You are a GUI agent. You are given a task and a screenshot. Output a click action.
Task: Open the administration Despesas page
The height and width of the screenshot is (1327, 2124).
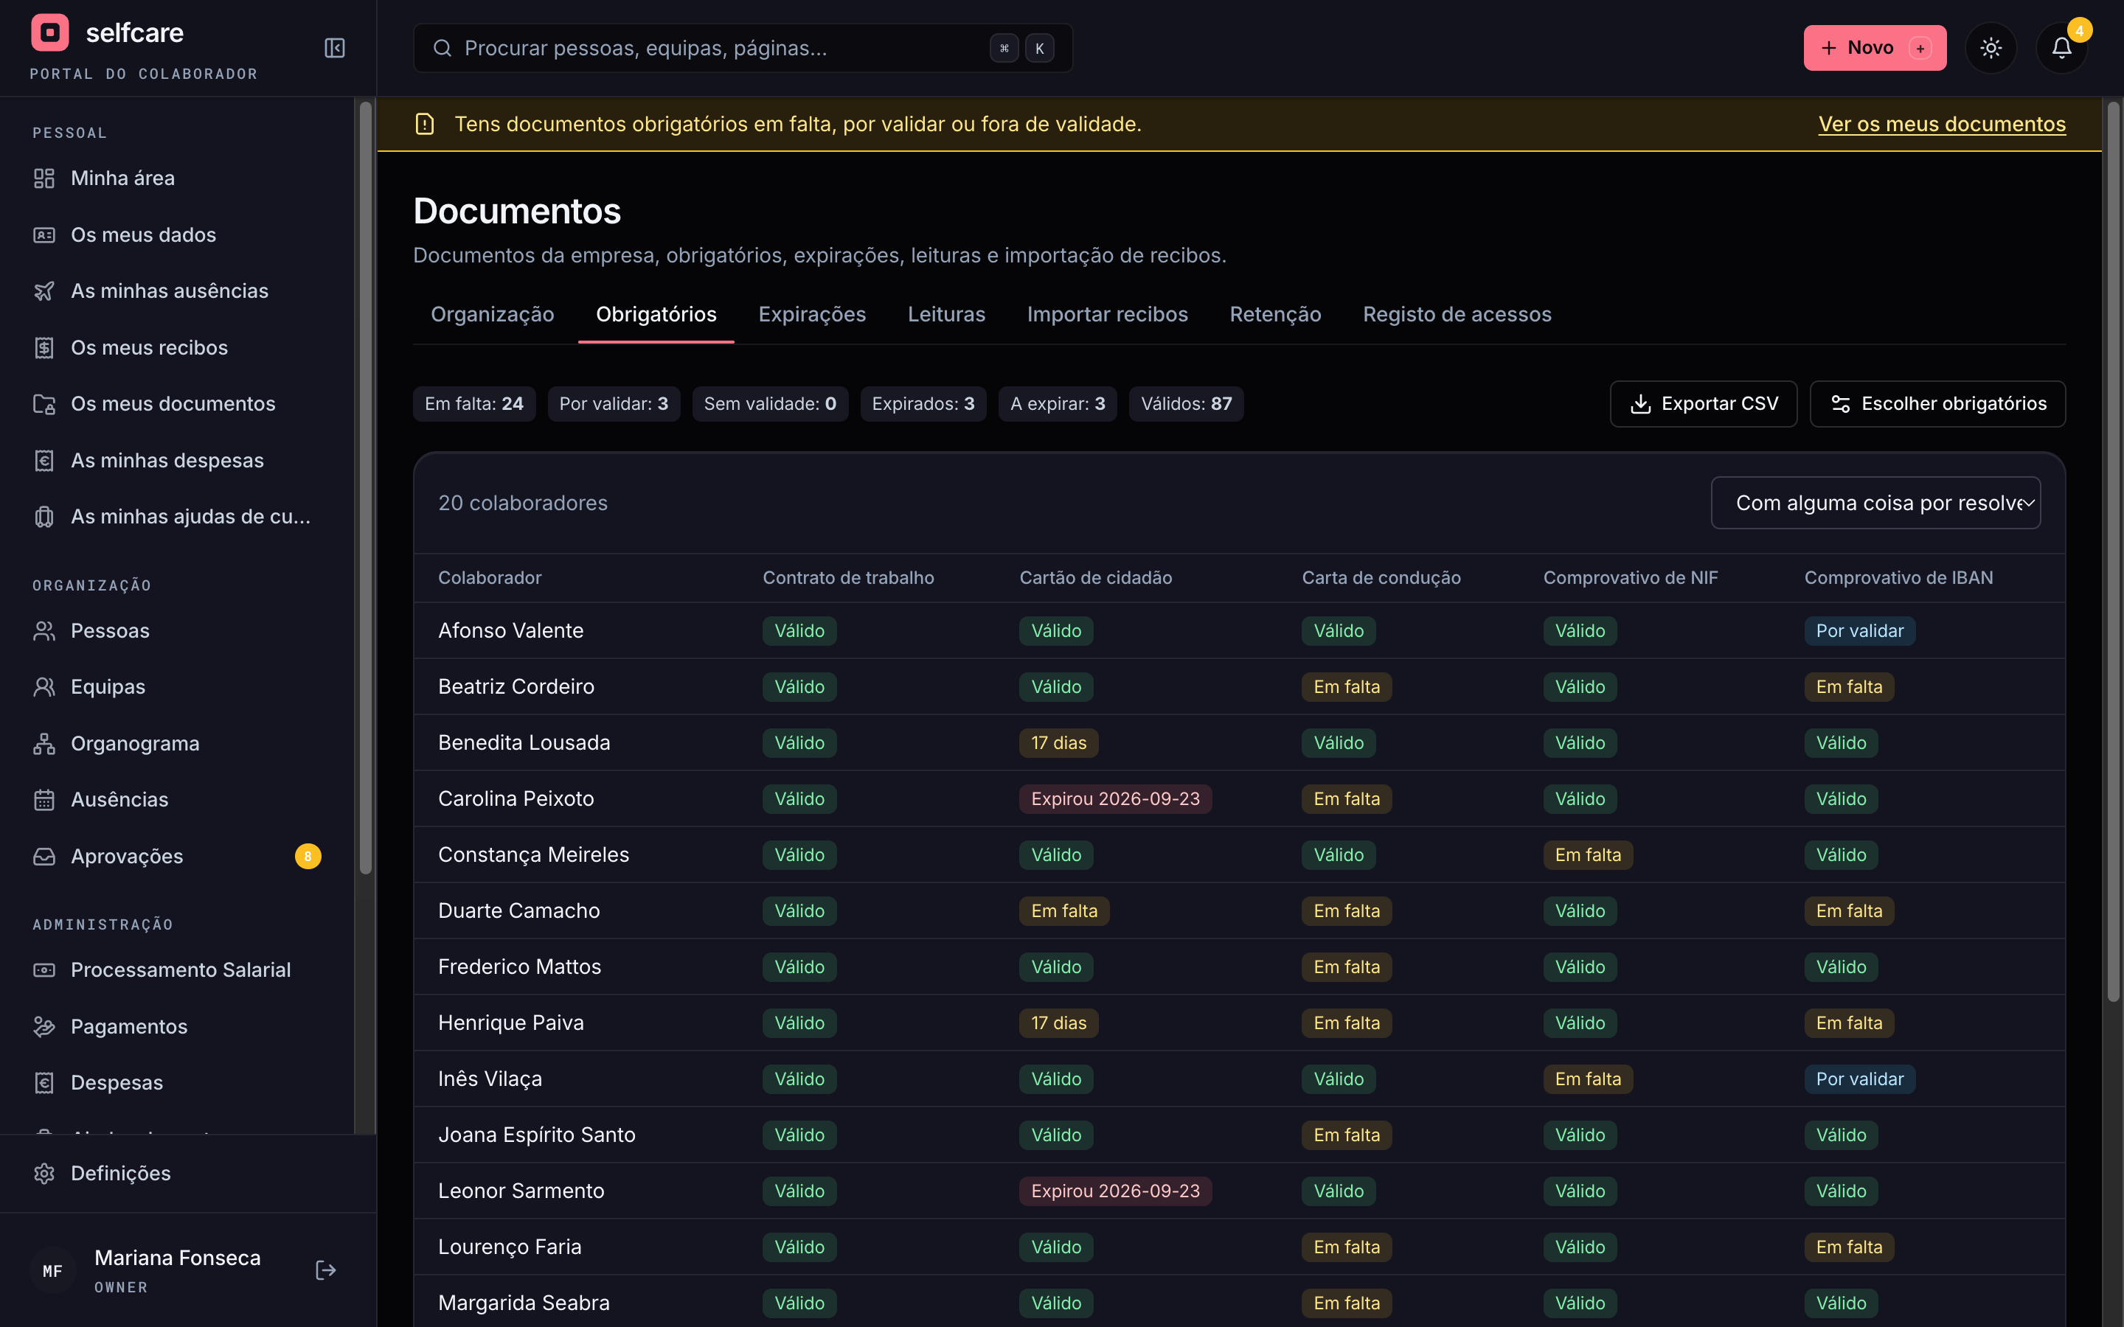tap(176, 1082)
